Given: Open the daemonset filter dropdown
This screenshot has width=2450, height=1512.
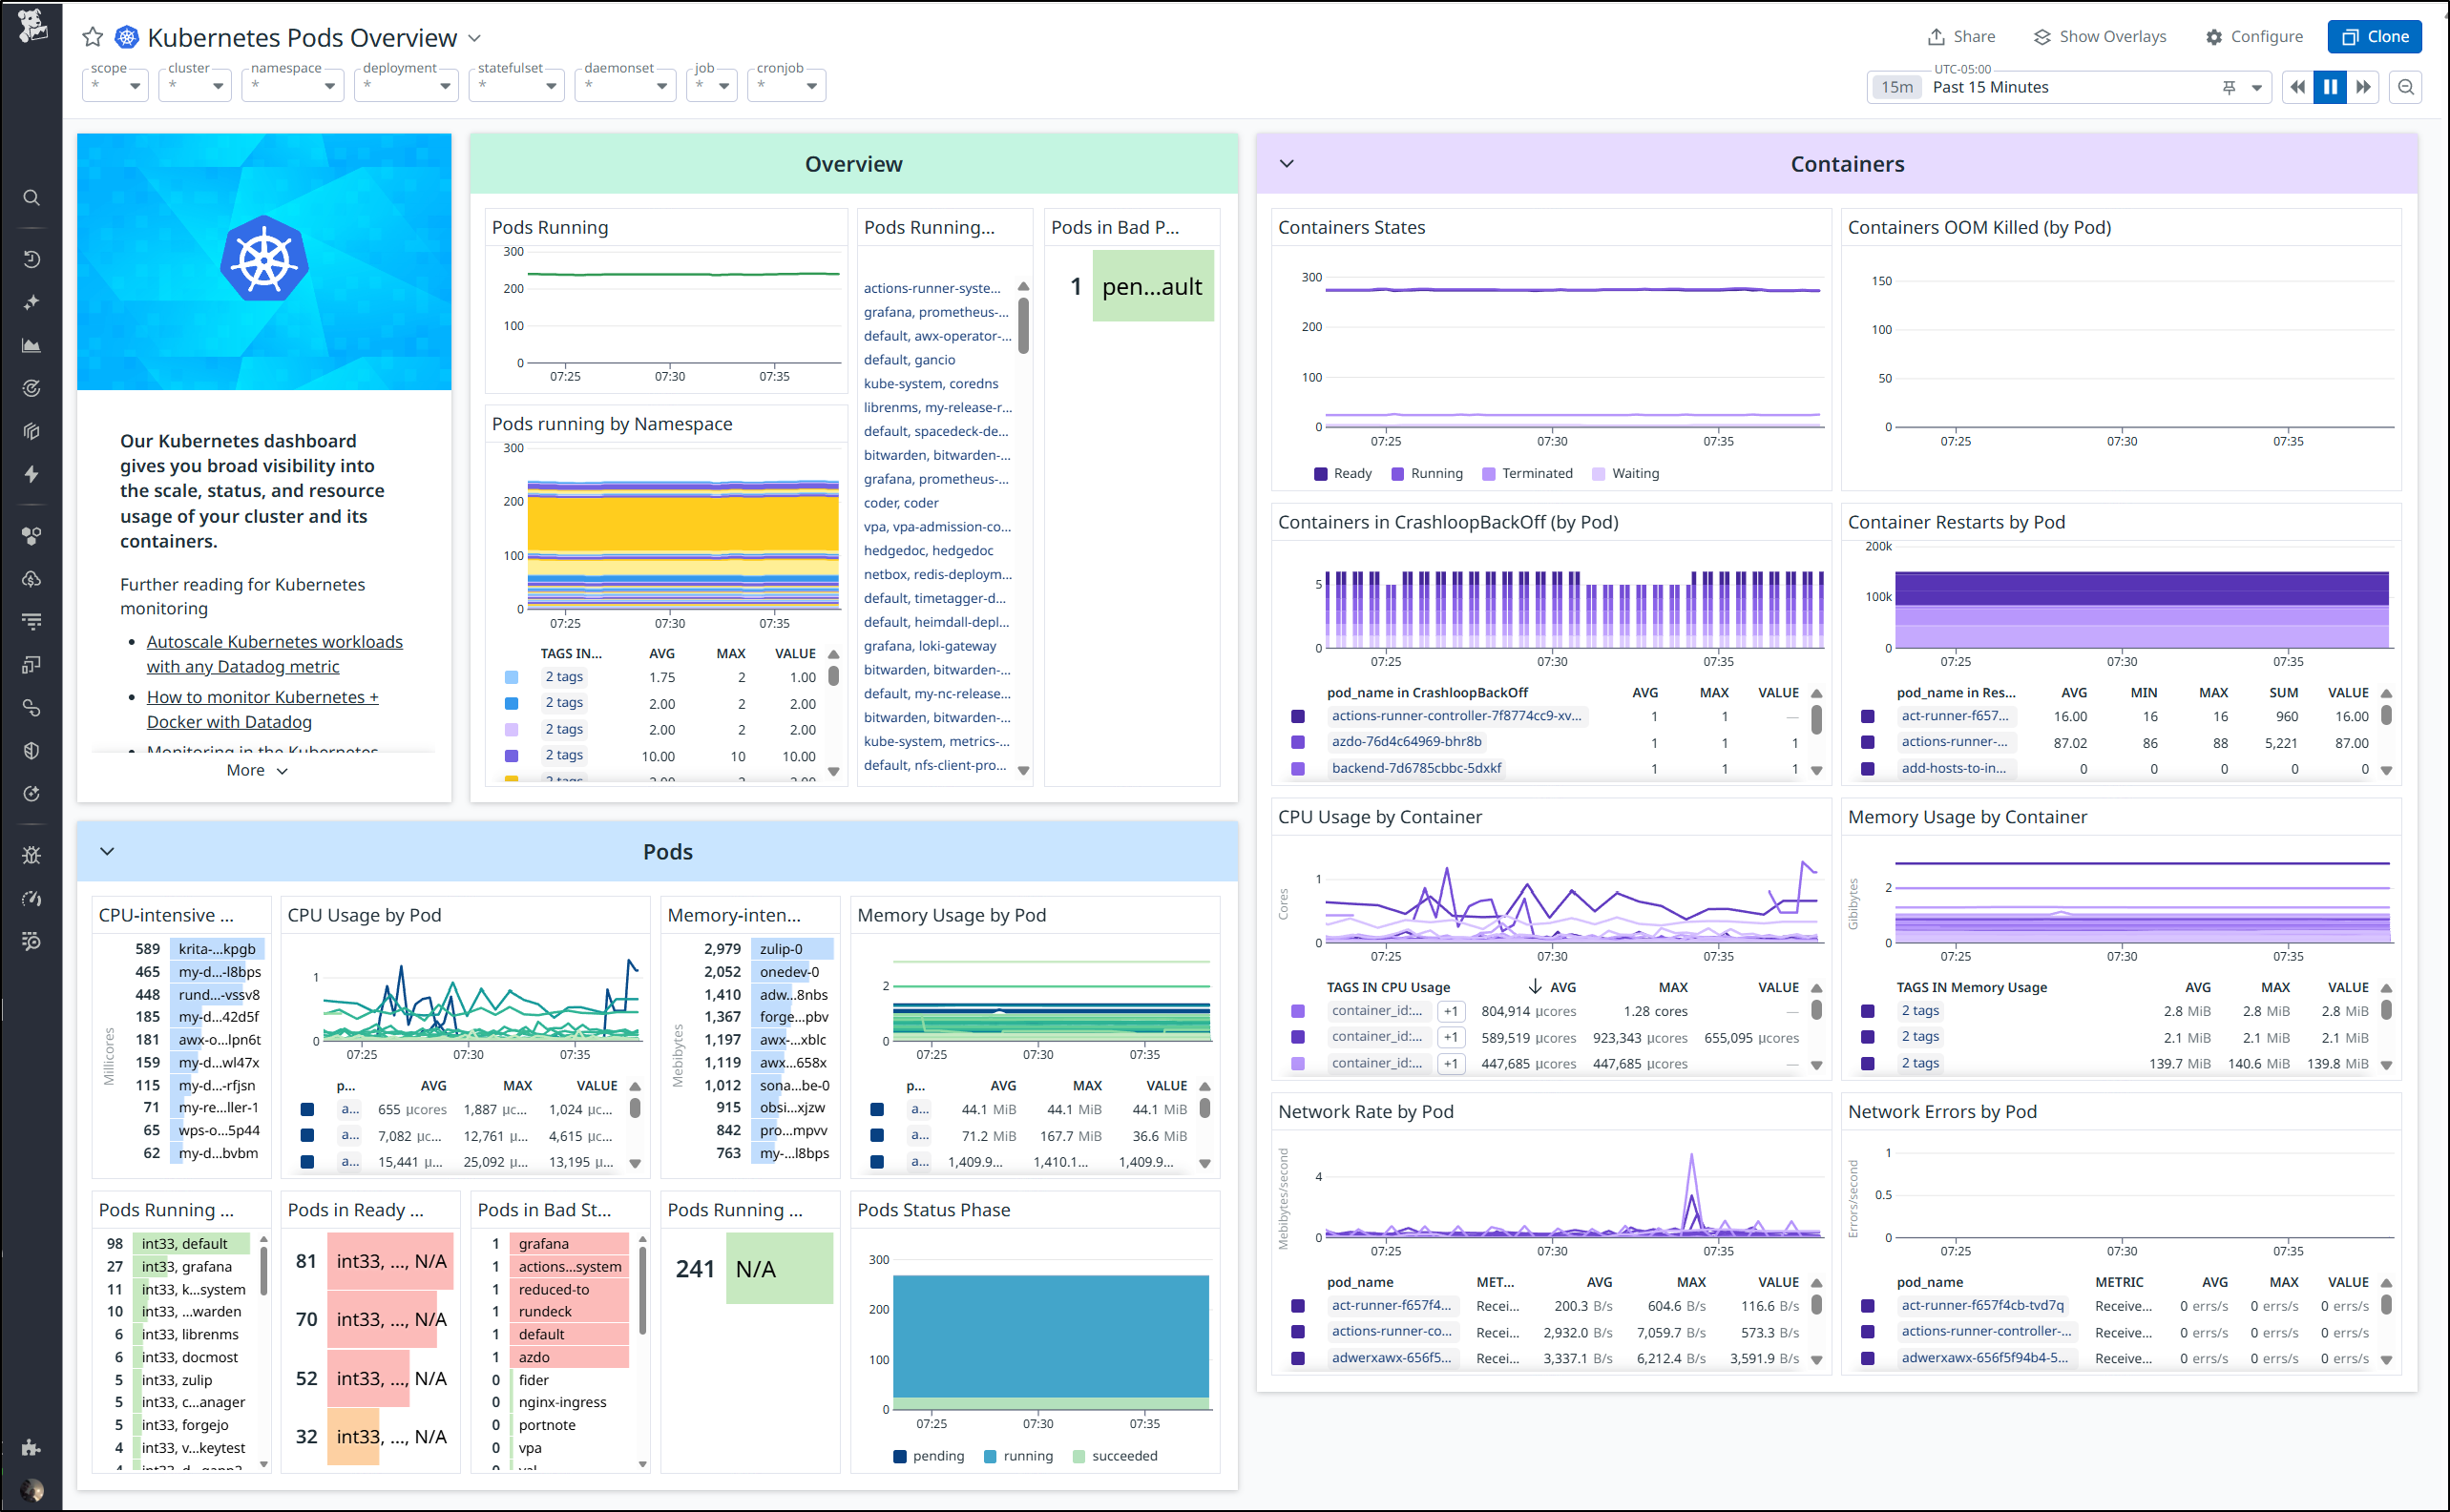Looking at the screenshot, I should [625, 85].
